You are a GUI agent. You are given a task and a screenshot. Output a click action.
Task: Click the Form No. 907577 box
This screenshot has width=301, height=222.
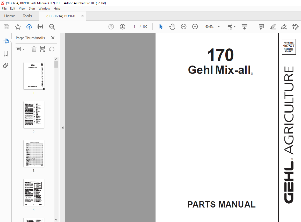(x=289, y=47)
